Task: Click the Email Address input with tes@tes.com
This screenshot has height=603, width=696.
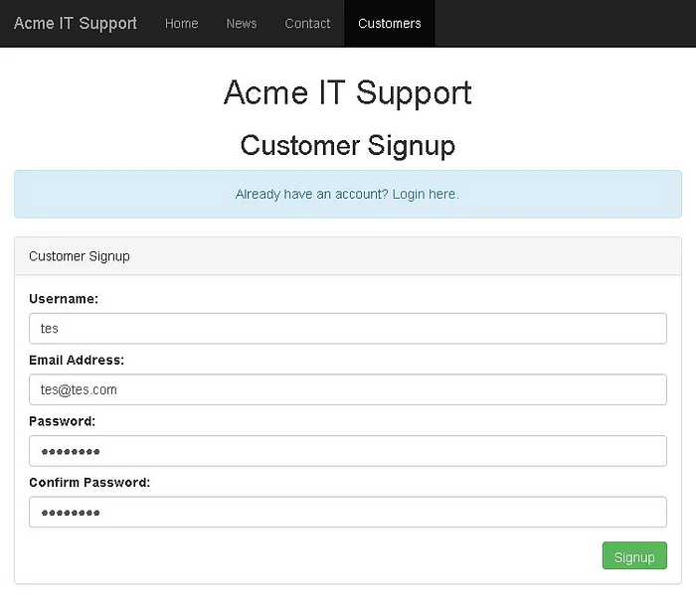Action: pos(348,389)
